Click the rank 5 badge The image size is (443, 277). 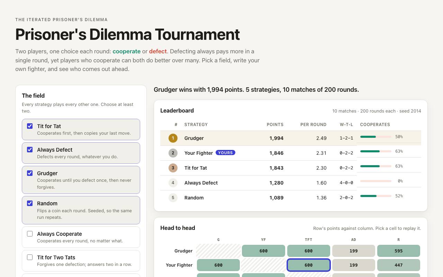tap(173, 198)
